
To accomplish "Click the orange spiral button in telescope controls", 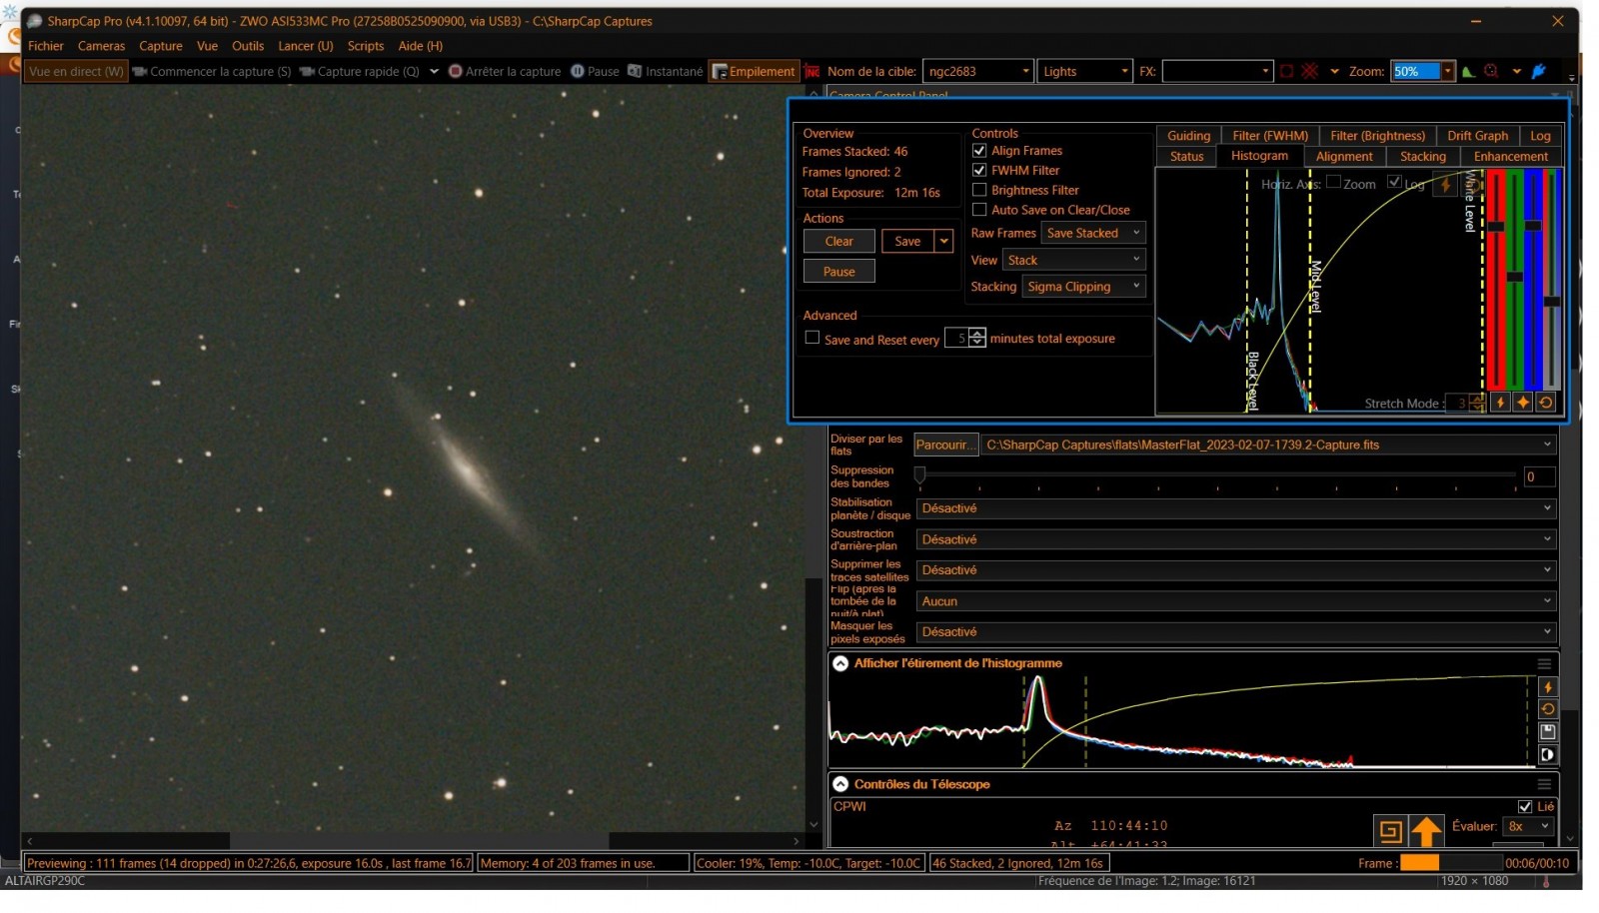I will pyautogui.click(x=1390, y=831).
